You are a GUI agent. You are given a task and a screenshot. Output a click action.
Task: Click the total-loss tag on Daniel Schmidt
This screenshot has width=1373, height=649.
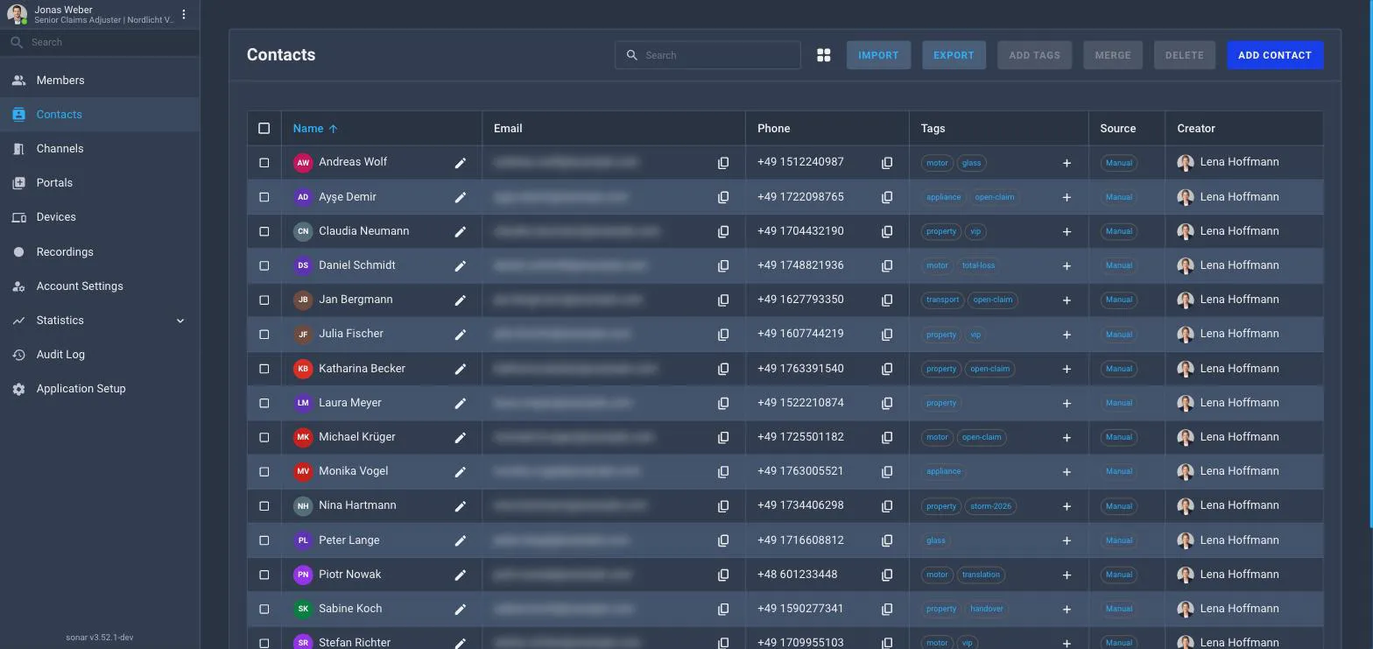978,265
